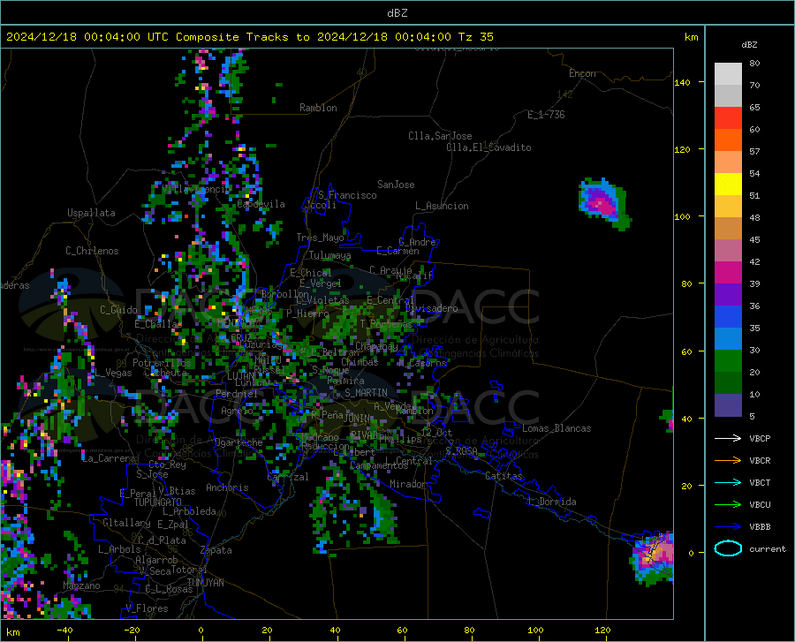
Task: Click the 'Carrizal' map label
Action: pyautogui.click(x=287, y=477)
